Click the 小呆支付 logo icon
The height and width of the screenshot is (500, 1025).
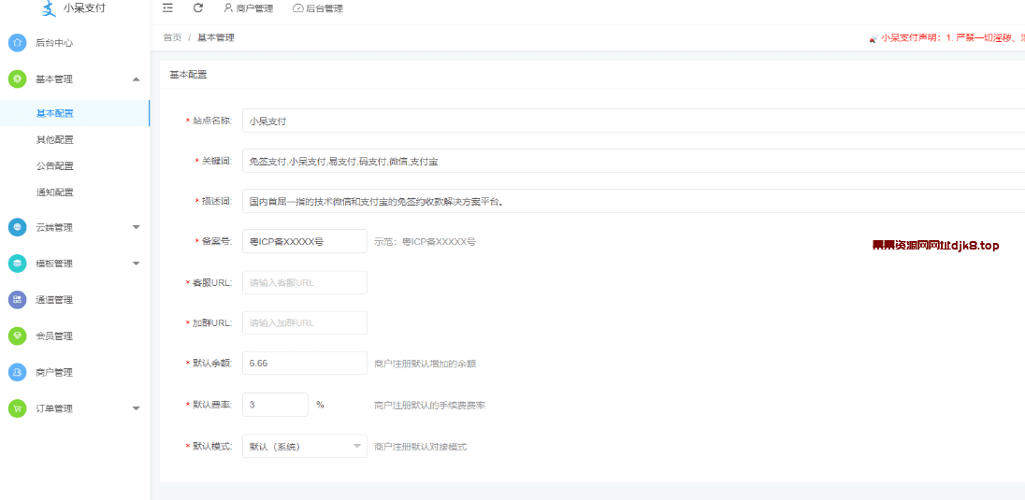coord(50,8)
